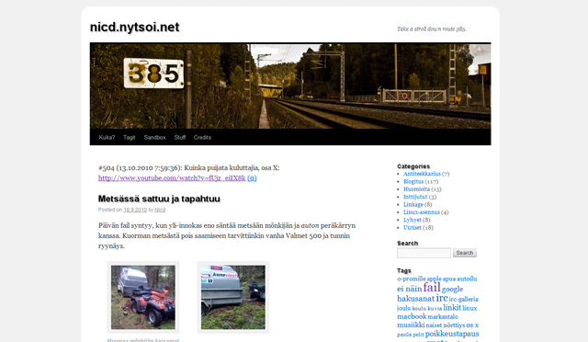Open the (0) comments link
This screenshot has height=342, width=588.
click(x=252, y=178)
